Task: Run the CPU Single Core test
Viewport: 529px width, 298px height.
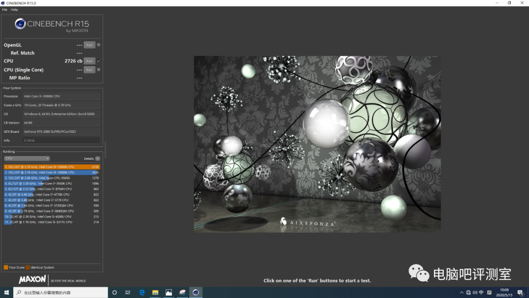Action: click(90, 70)
